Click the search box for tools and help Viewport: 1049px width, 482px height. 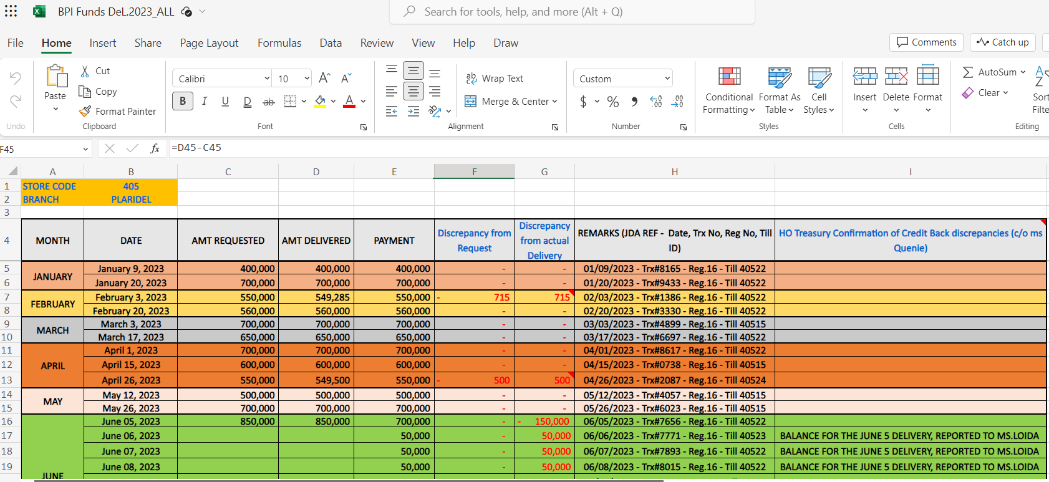pyautogui.click(x=572, y=12)
